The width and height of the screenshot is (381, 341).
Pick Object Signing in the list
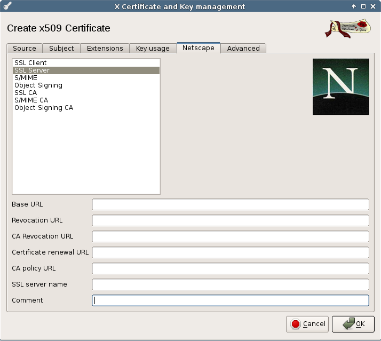pos(86,85)
